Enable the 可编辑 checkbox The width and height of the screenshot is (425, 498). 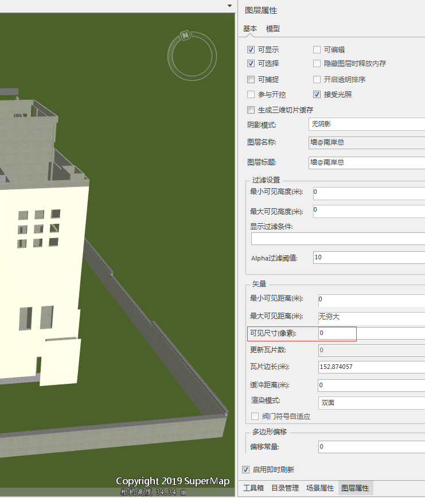coord(317,50)
